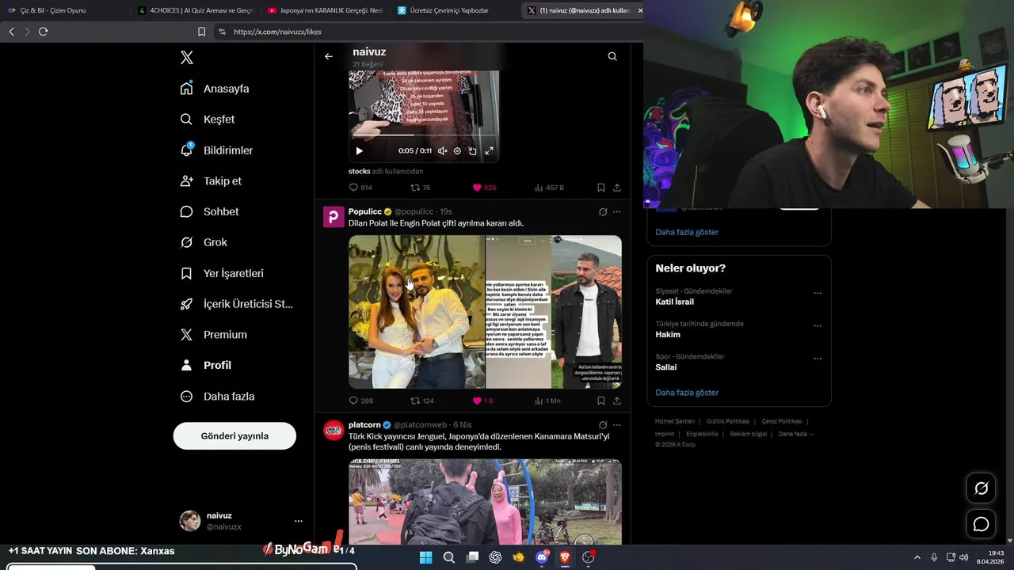Open the floating Grok button
Image resolution: width=1014 pixels, height=570 pixels.
click(981, 488)
